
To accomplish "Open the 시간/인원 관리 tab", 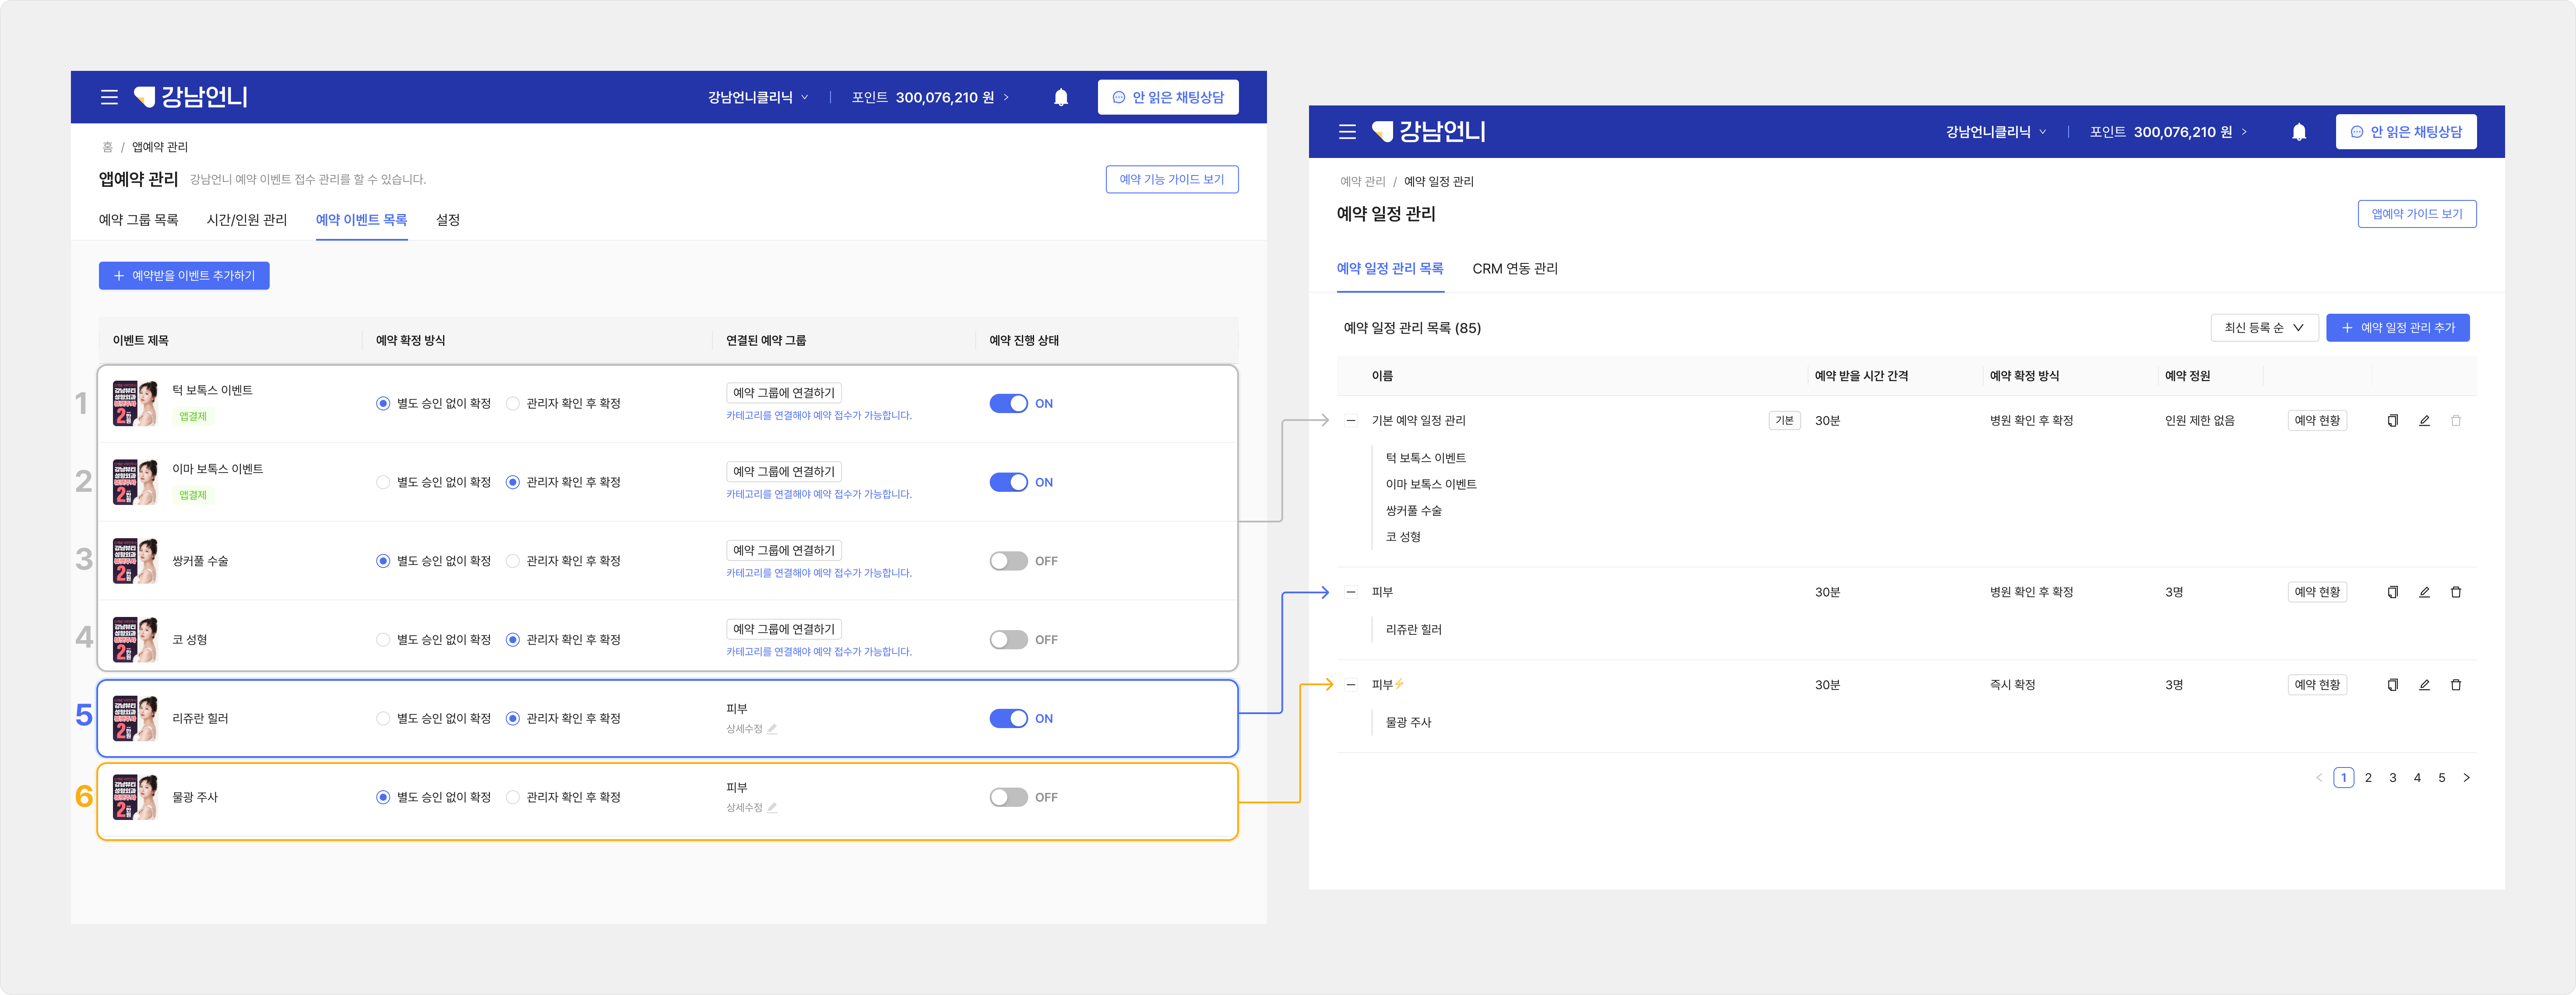I will pos(246,220).
